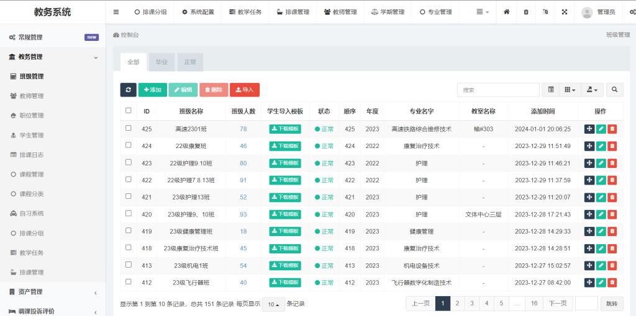Open 专业管理 in the top navigation
This screenshot has height=316, width=636.
click(435, 12)
